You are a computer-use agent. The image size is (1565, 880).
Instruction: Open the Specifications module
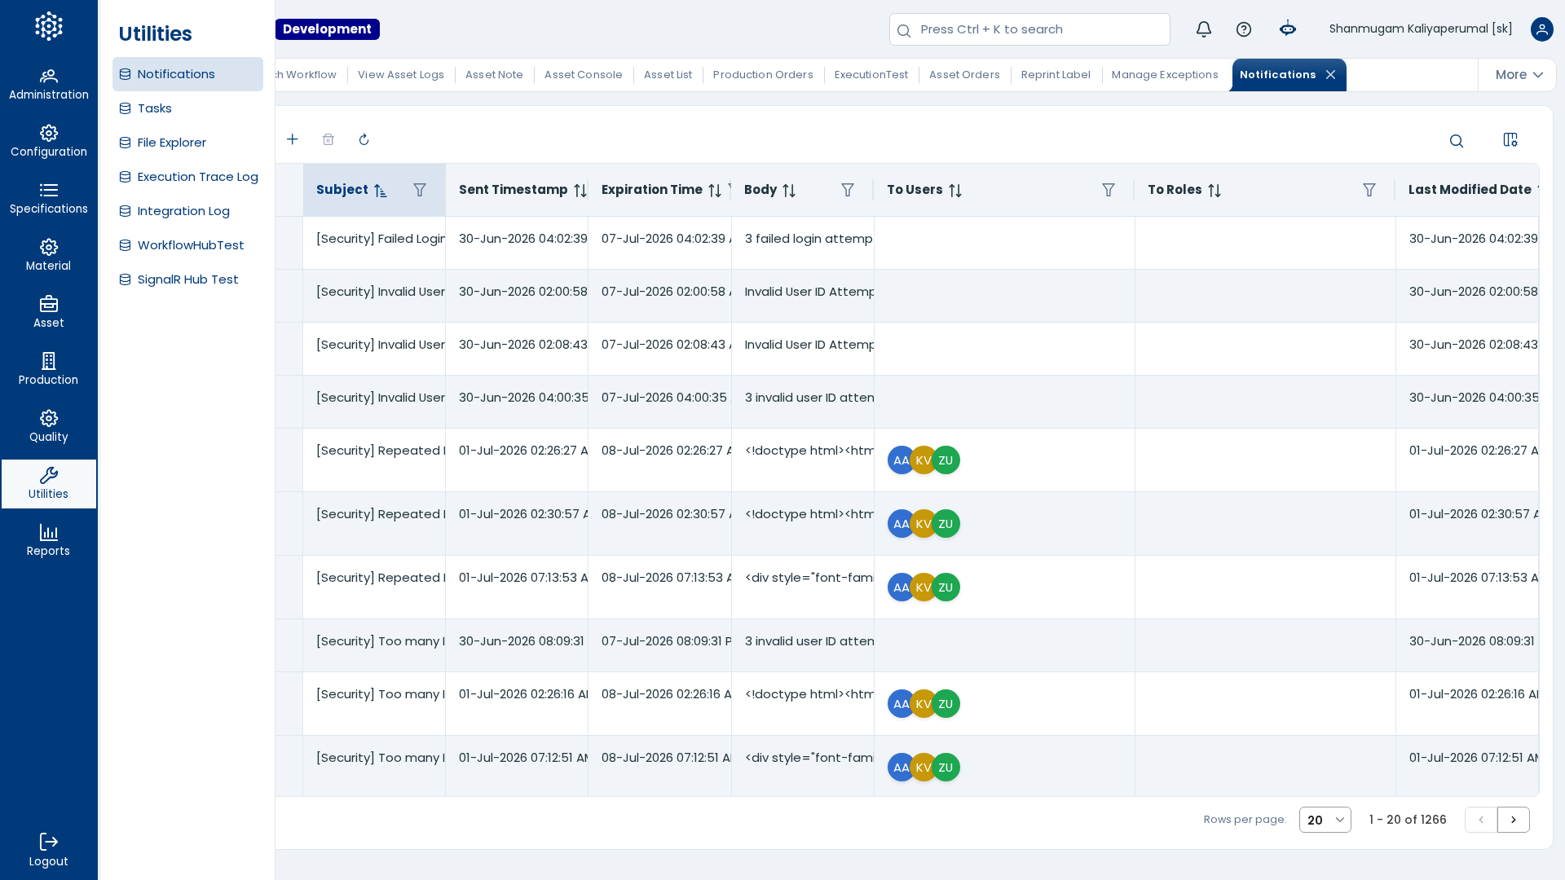(49, 199)
